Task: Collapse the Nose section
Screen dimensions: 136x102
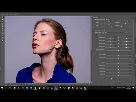Action: [x=95, y=52]
